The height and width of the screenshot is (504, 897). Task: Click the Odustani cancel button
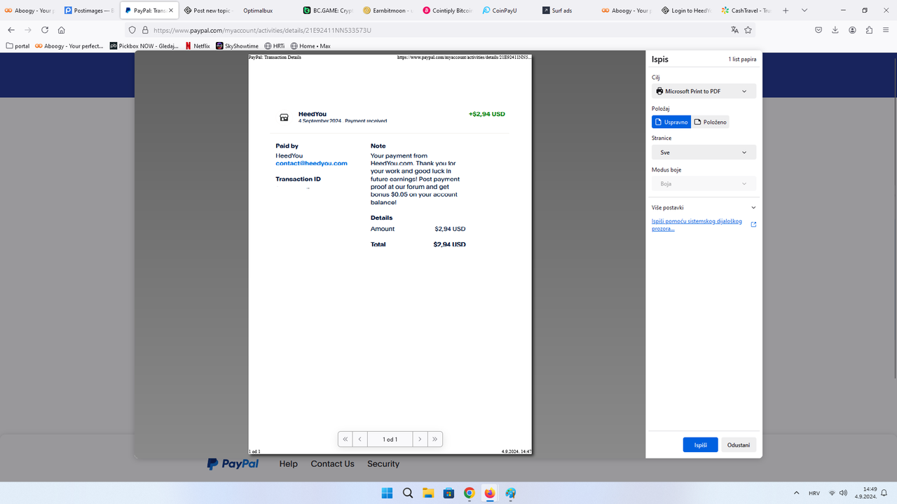pyautogui.click(x=739, y=444)
